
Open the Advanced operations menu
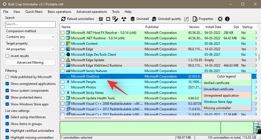(91, 12)
